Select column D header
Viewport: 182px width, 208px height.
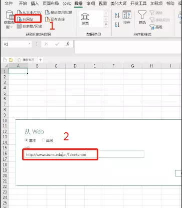point(75,66)
